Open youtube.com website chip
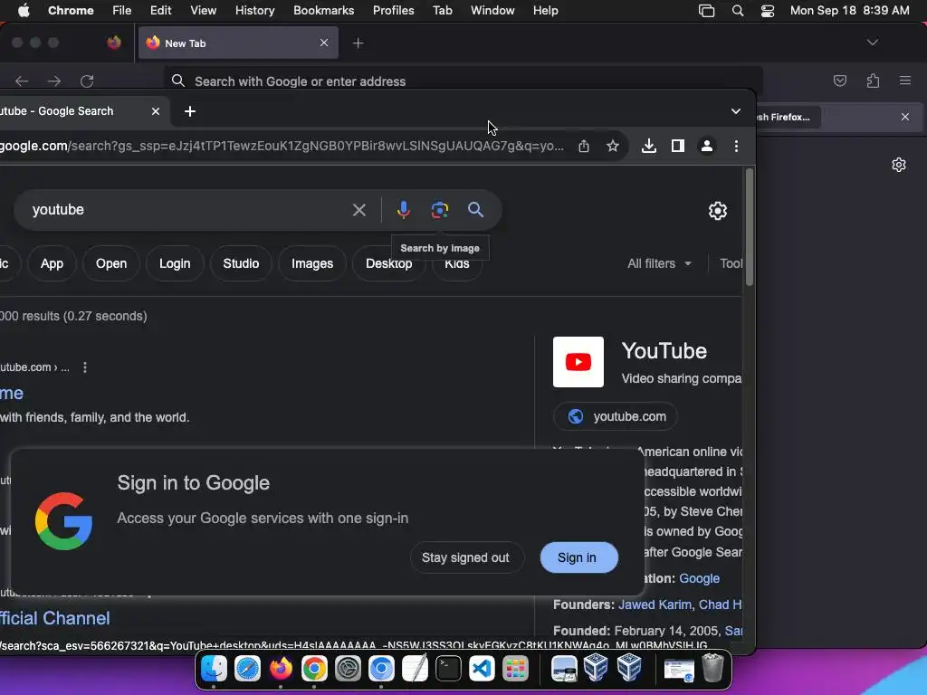The image size is (927, 695). pyautogui.click(x=615, y=416)
